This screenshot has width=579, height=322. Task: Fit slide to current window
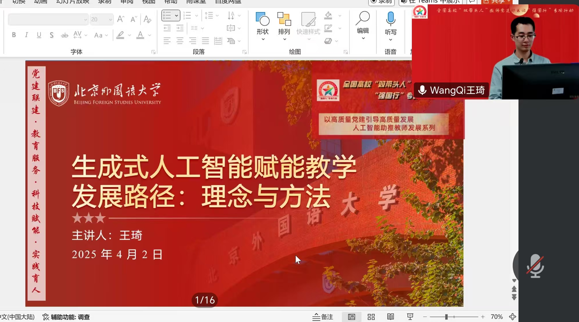(x=512, y=317)
